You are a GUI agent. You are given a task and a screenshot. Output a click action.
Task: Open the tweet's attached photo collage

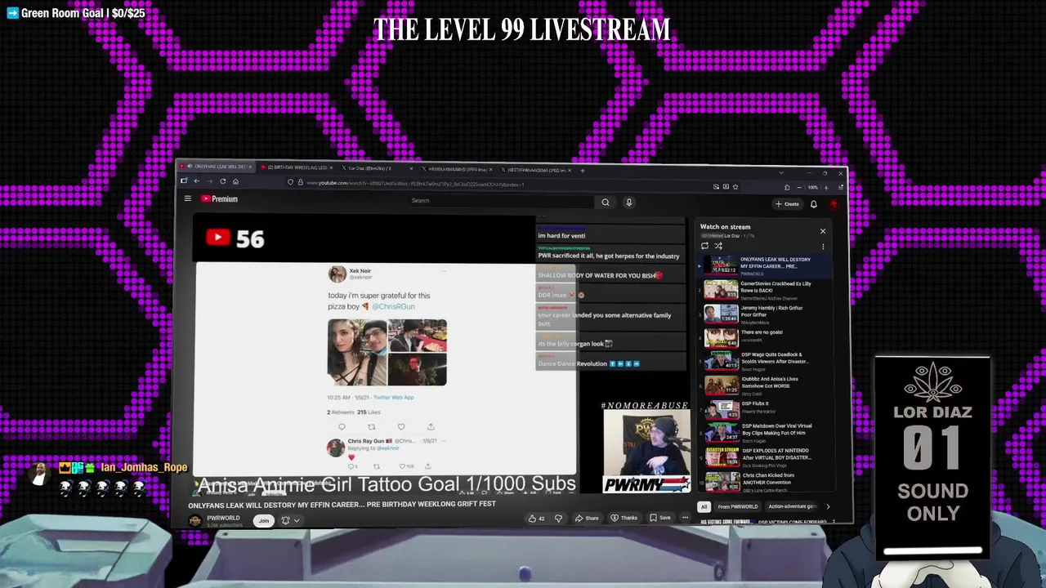pyautogui.click(x=387, y=353)
